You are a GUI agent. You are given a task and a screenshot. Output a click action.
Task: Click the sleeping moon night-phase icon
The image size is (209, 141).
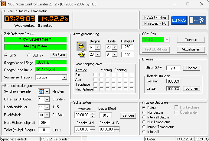81,54
